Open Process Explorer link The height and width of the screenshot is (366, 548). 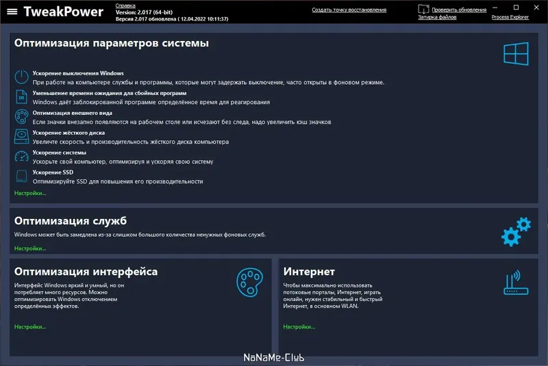[x=510, y=17]
